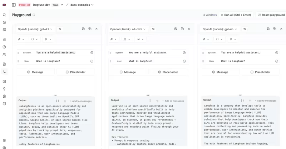Expand structured output dropdown in gpt-4.1 window
286x149 pixels.
(x=34, y=39)
